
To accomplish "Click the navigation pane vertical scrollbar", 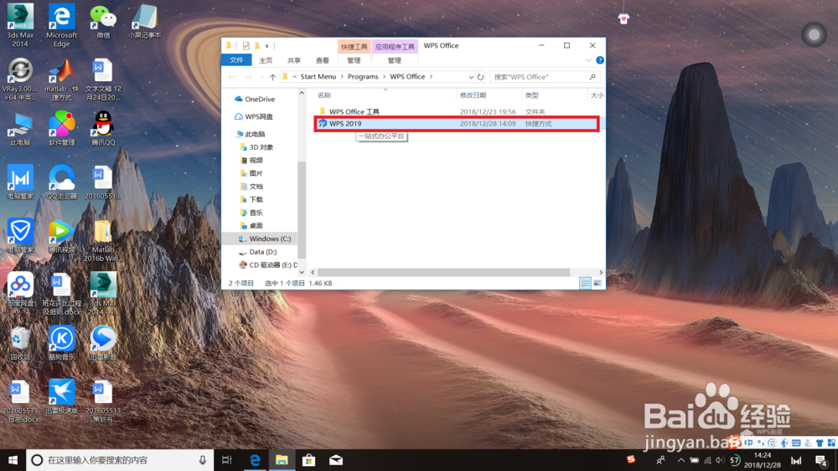I will tap(302, 210).
